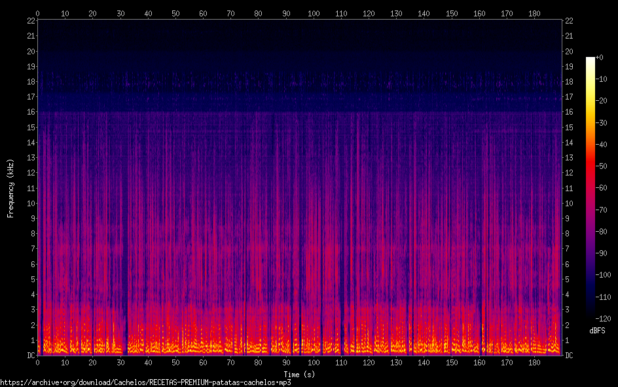Click the "-20" value on the dBFS scale

pyautogui.click(x=602, y=101)
